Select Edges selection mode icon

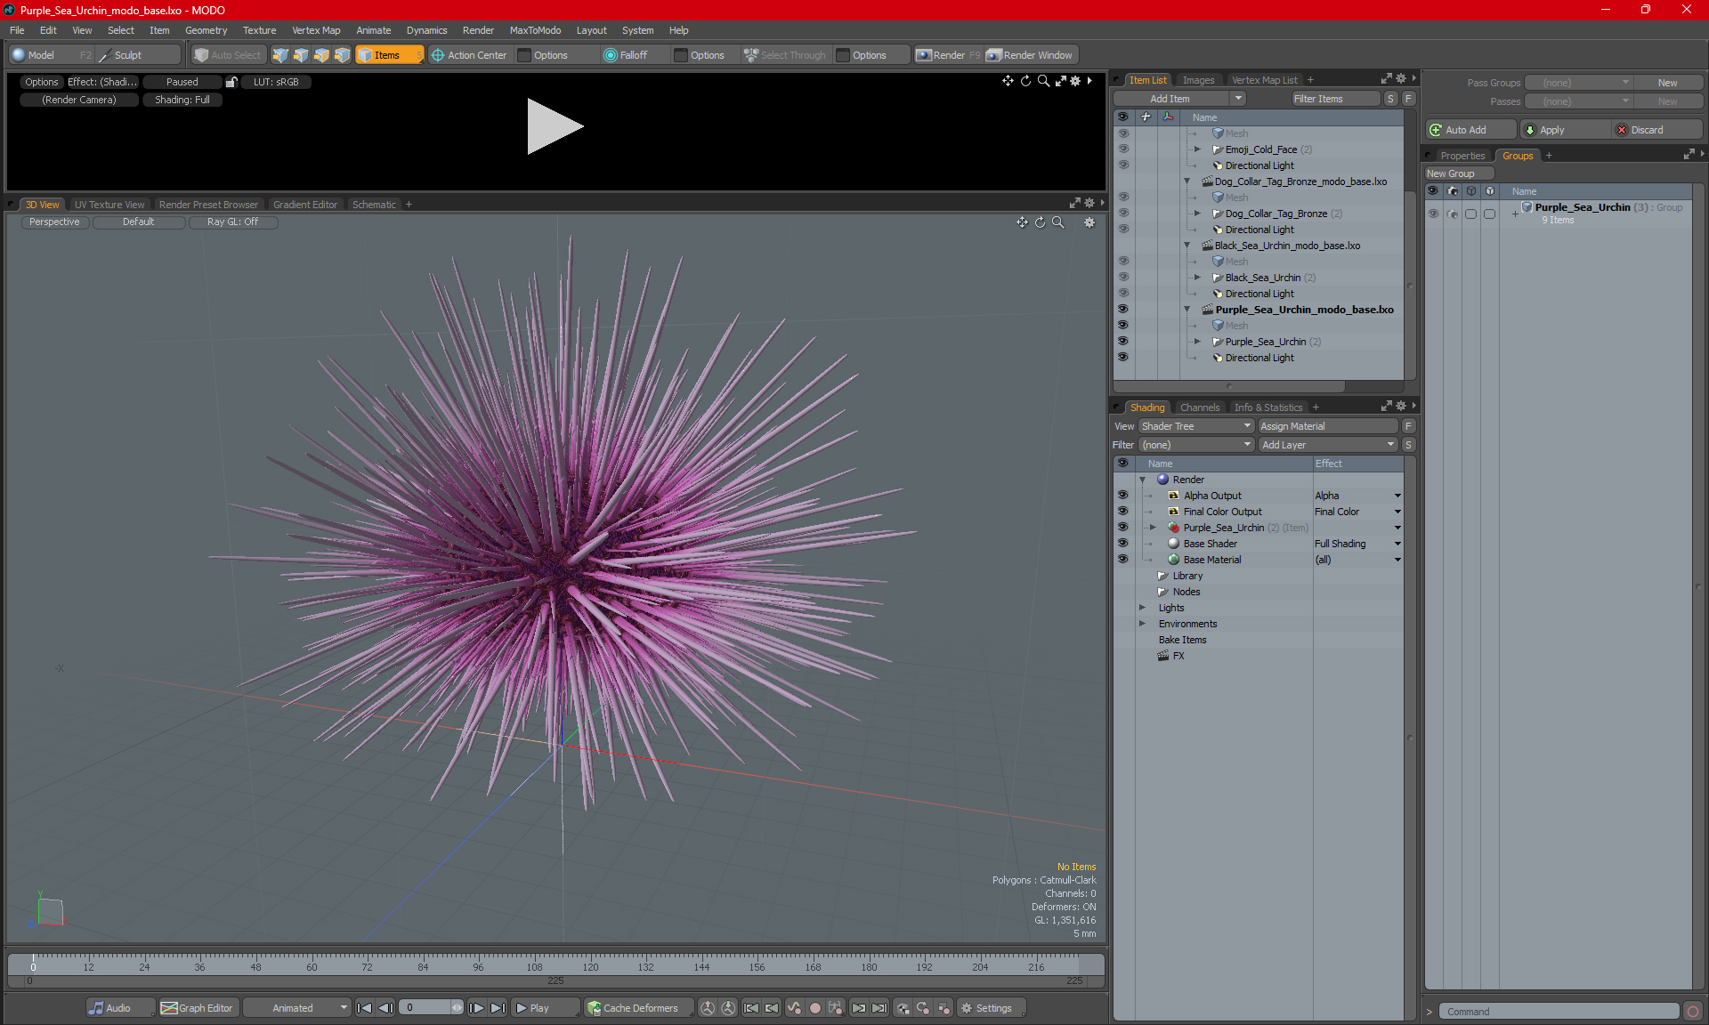(301, 55)
